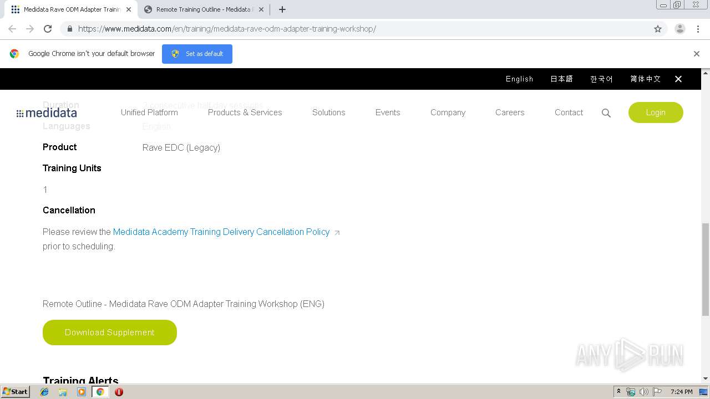Screen dimensions: 710x399
Task: Open the Training Delivery Cancellation Policy link
Action: pos(221,232)
